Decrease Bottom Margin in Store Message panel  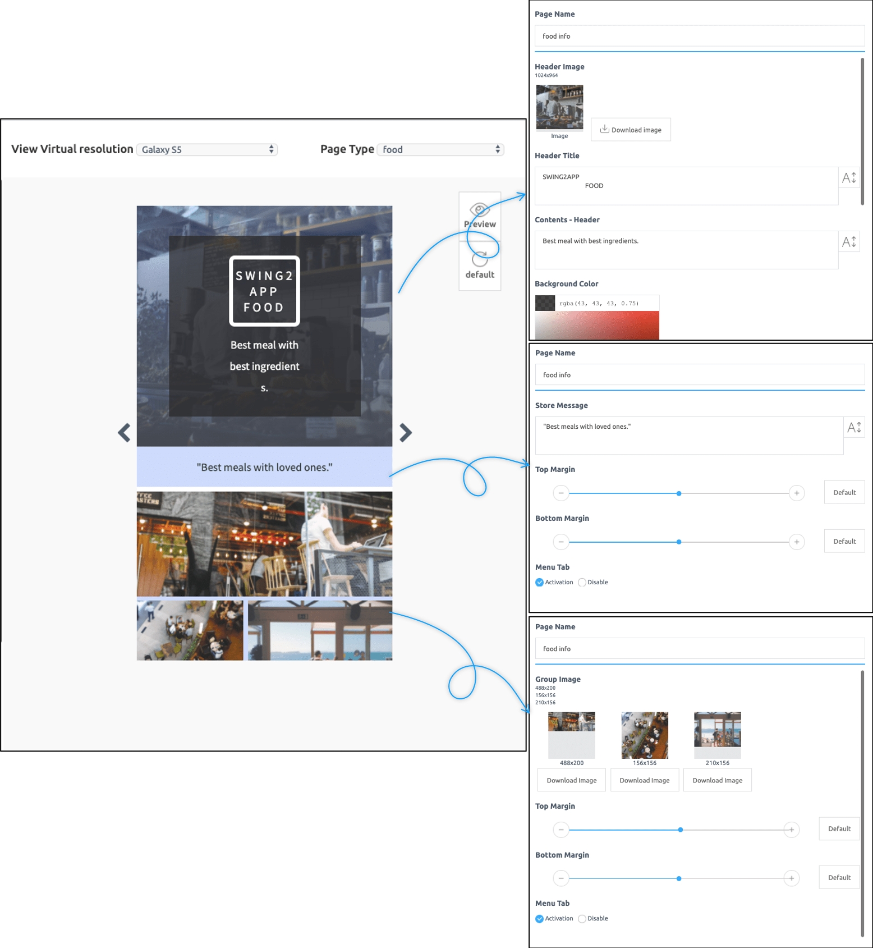tap(561, 542)
